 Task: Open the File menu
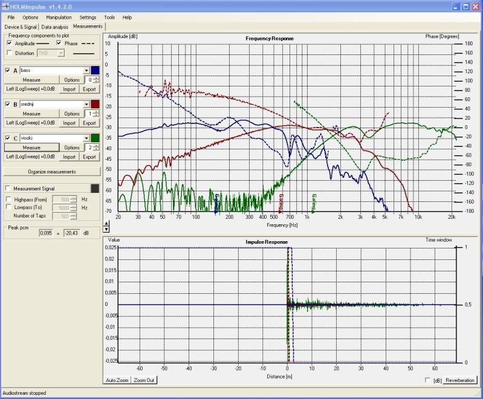click(11, 18)
